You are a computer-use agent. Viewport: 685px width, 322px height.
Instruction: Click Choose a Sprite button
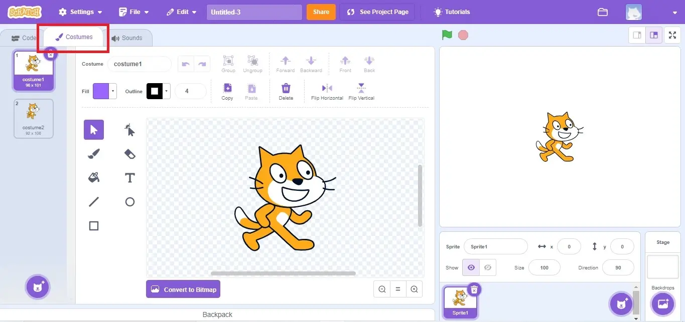(621, 303)
